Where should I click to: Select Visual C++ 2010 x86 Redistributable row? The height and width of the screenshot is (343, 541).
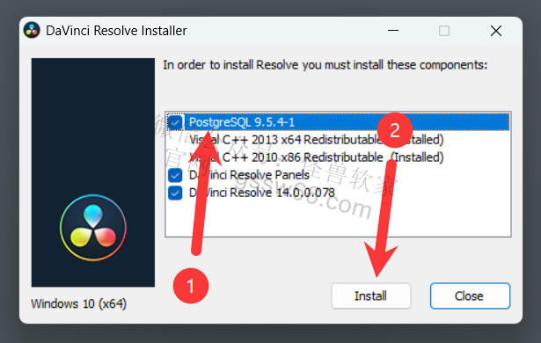pos(316,157)
